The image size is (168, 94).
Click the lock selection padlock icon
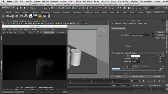pyautogui.click(x=87, y=8)
